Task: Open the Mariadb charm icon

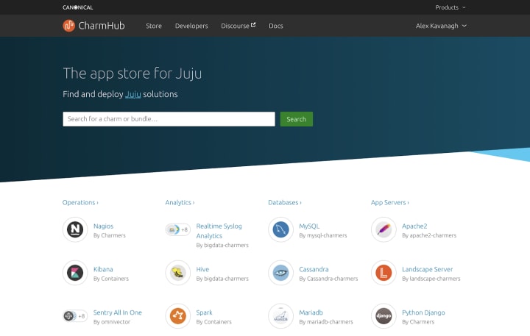Action: [280, 316]
